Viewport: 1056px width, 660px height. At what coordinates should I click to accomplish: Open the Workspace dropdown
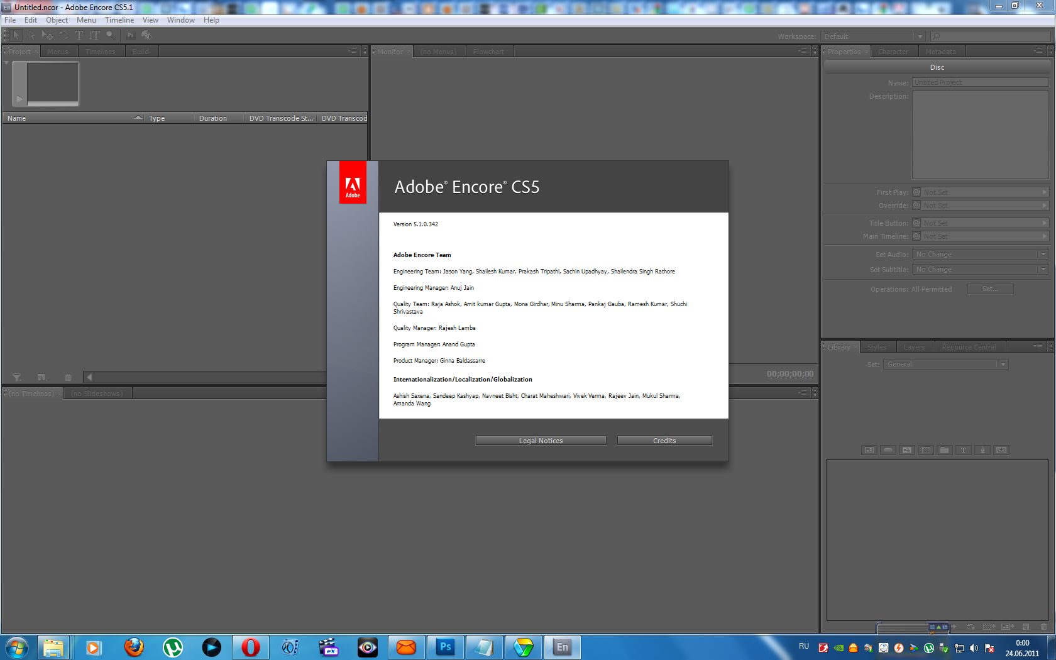click(x=872, y=36)
